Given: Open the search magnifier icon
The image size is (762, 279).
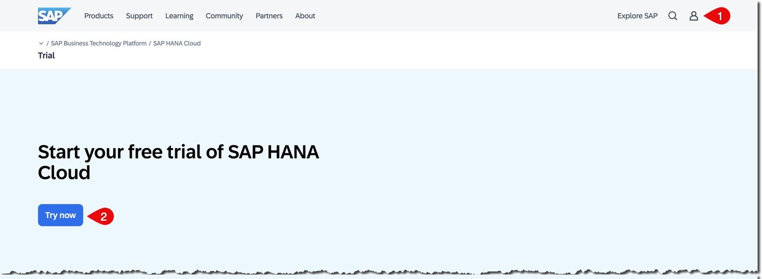Looking at the screenshot, I should (x=673, y=16).
